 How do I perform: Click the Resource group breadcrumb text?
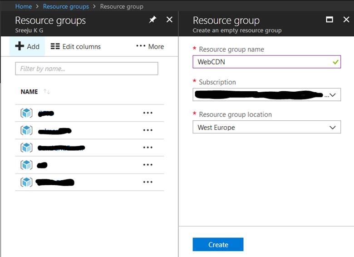(122, 6)
